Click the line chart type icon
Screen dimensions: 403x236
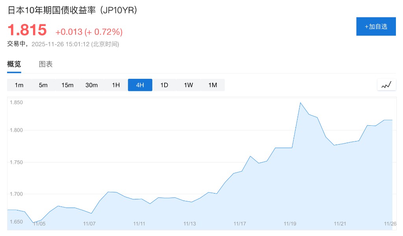tap(386, 85)
